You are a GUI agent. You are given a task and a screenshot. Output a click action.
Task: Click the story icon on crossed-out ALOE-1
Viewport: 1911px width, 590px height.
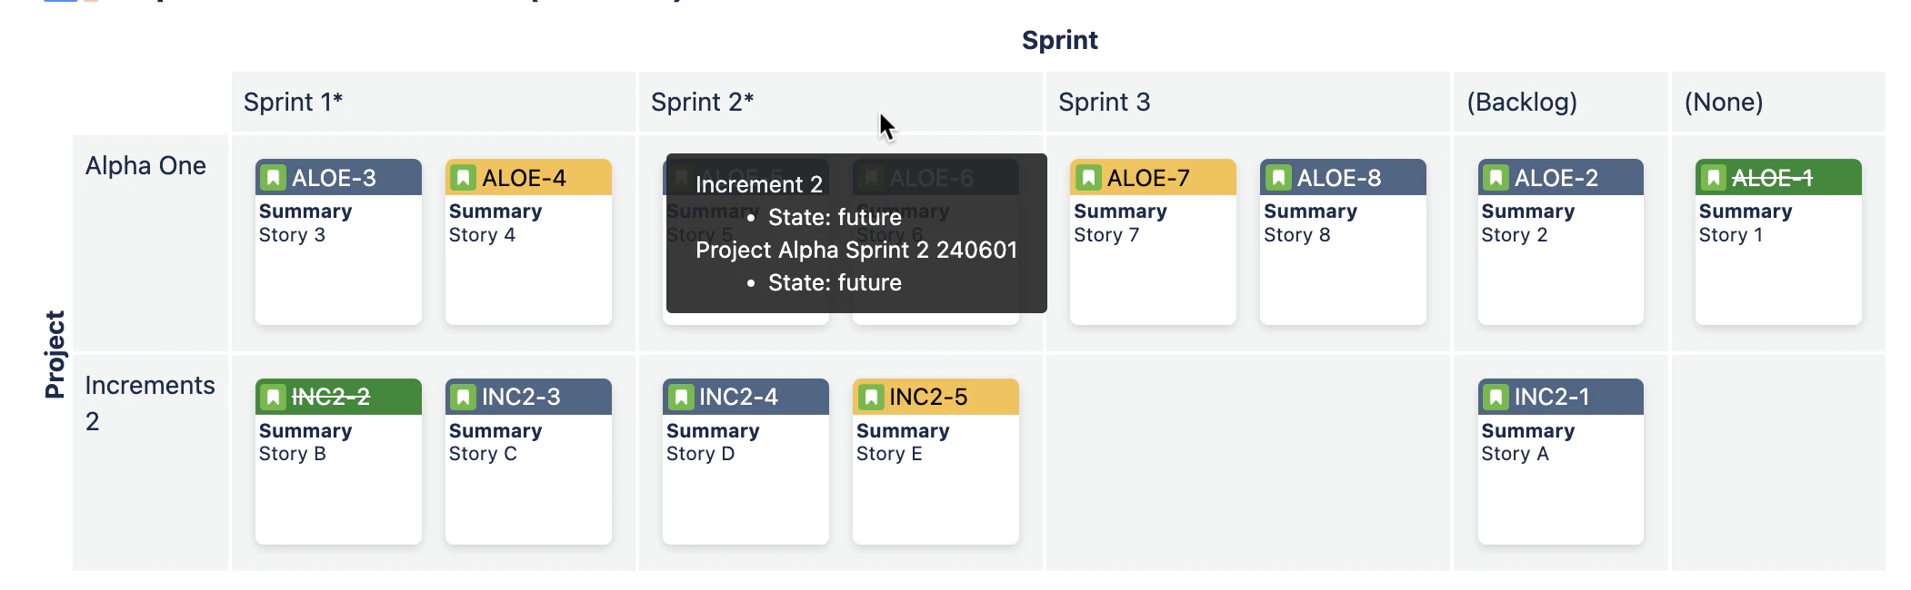pyautogui.click(x=1713, y=178)
